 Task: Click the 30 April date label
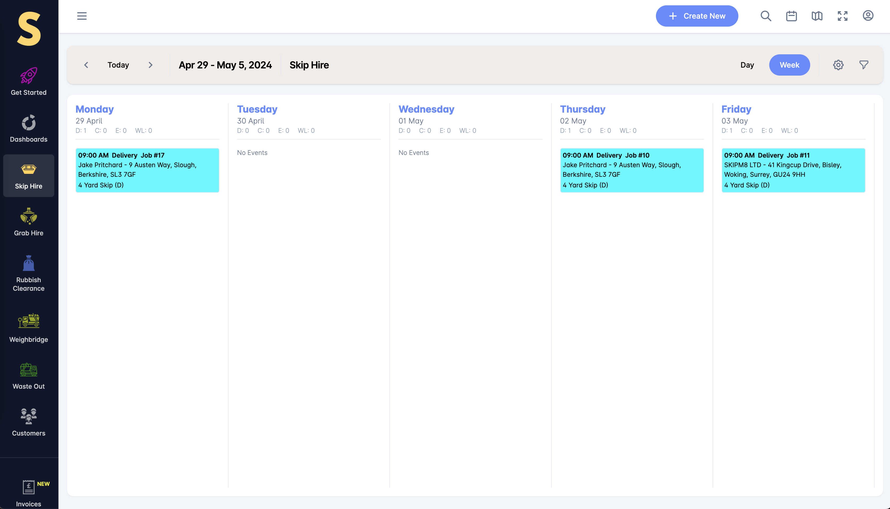click(251, 121)
